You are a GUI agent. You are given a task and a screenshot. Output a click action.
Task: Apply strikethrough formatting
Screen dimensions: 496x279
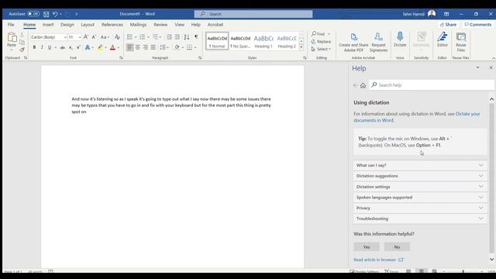pyautogui.click(x=62, y=47)
